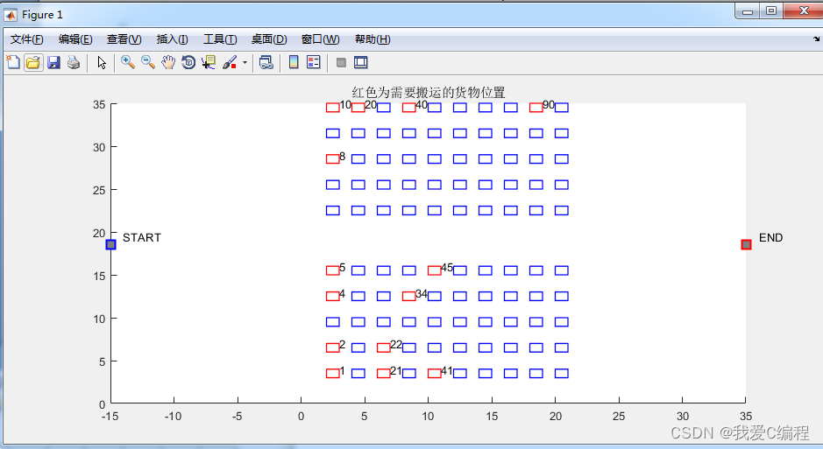Open the 文件(F) menu
This screenshot has height=449, width=823.
click(26, 39)
